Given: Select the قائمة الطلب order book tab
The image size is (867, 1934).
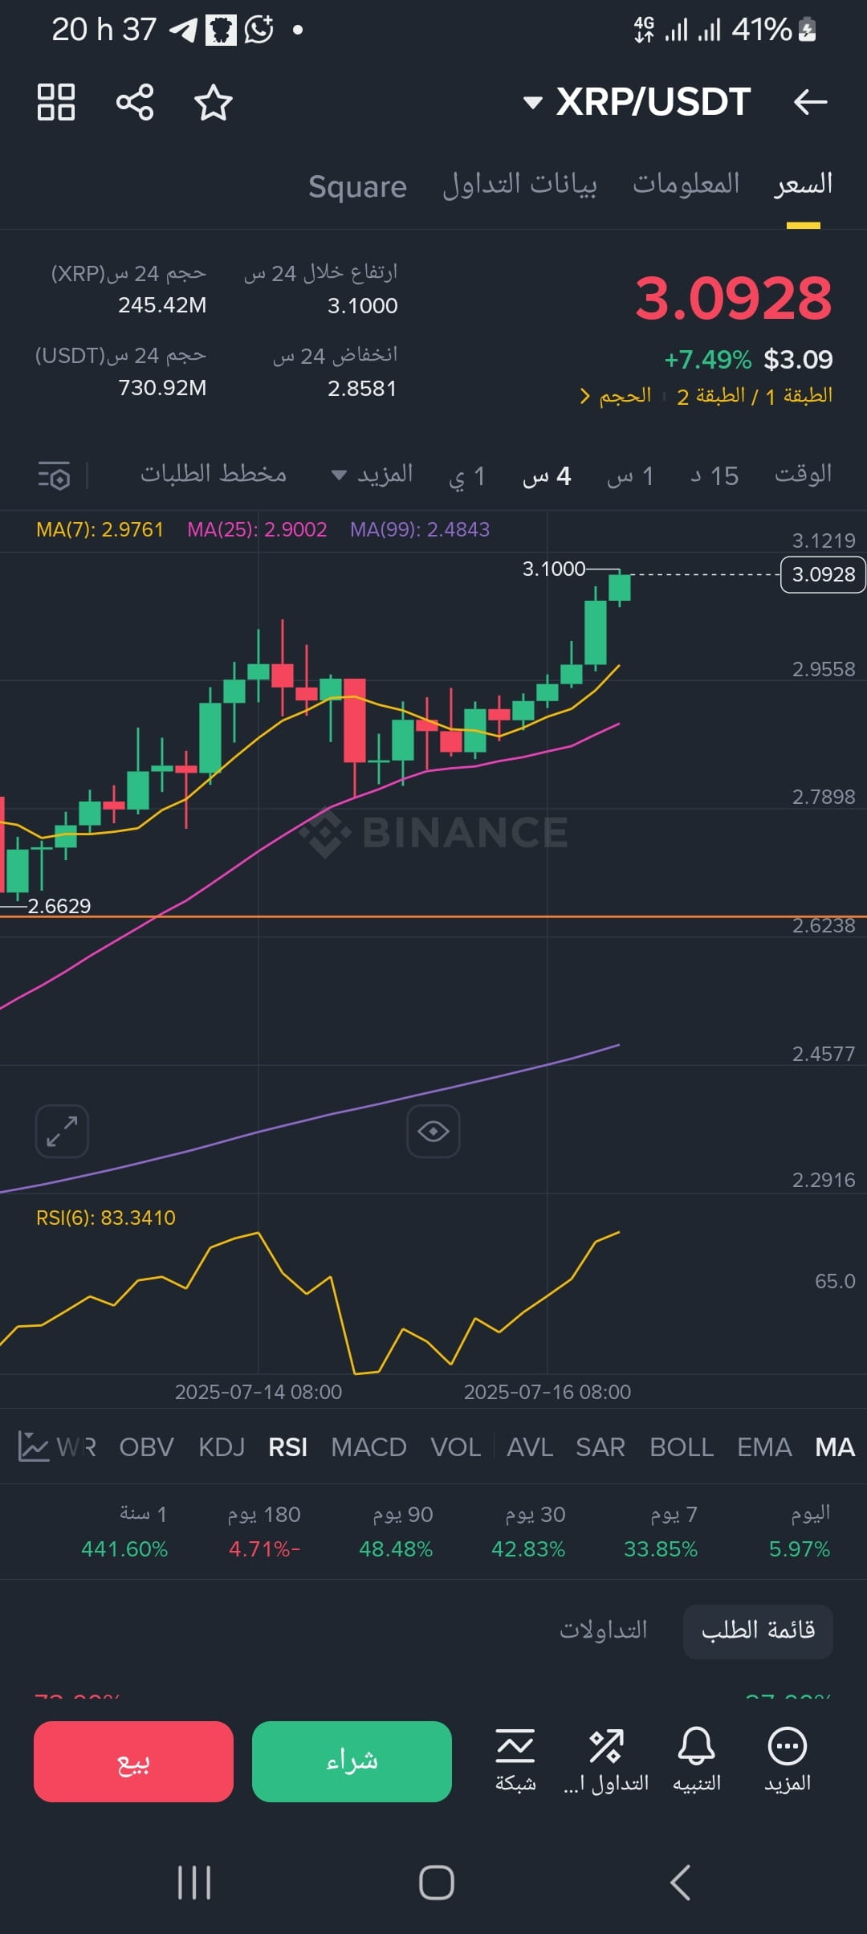Looking at the screenshot, I should coord(758,1631).
